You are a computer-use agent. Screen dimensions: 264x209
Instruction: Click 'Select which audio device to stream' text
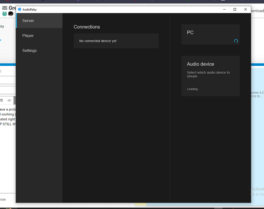pos(208,74)
